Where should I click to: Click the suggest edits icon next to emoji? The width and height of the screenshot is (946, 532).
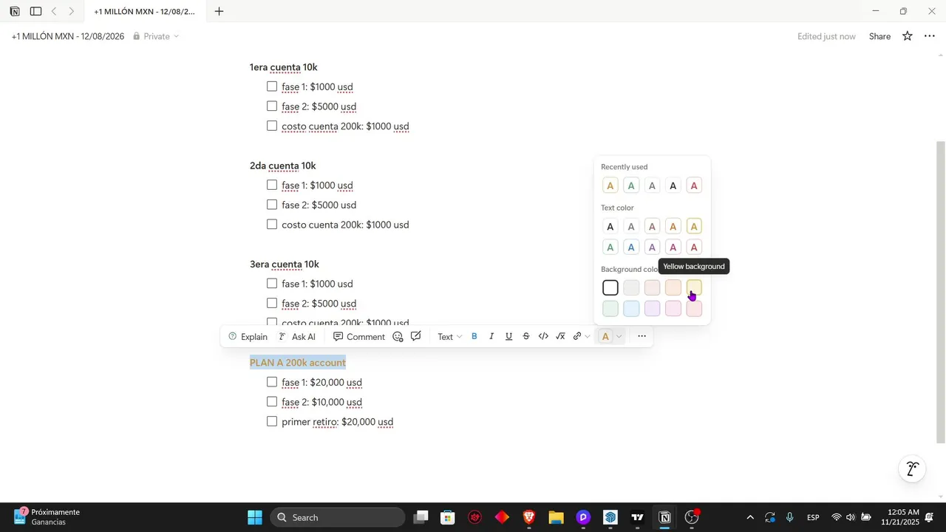[416, 336]
